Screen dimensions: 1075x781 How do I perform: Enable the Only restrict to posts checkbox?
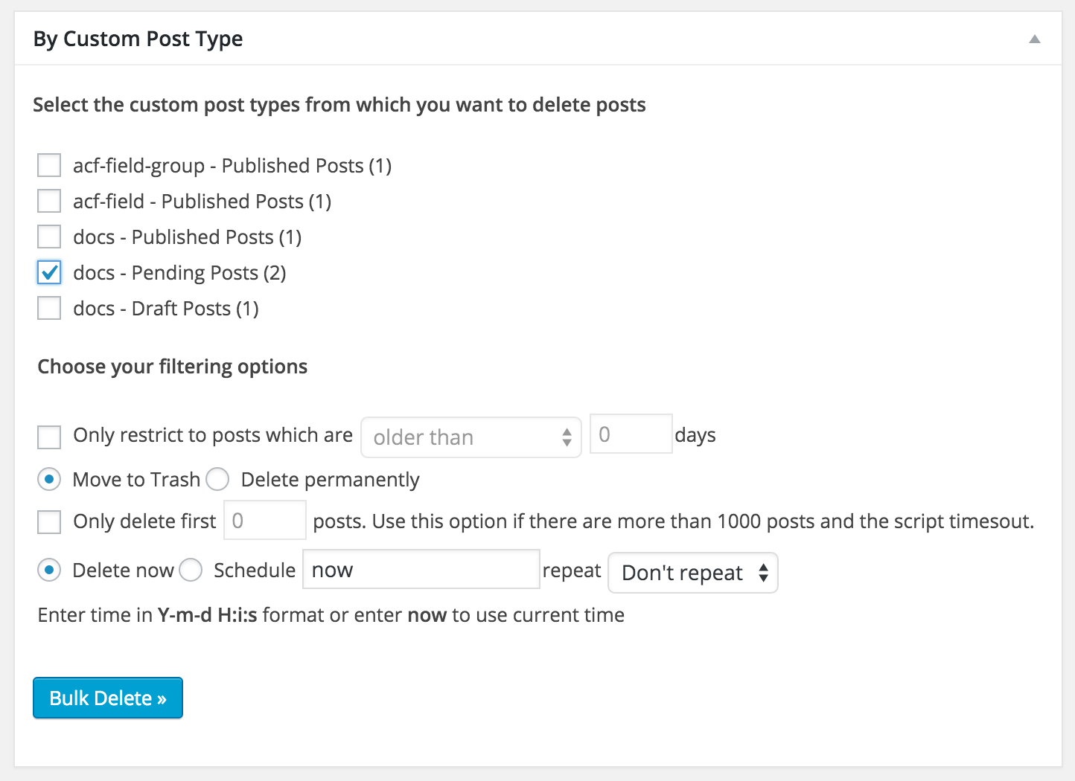(x=49, y=437)
